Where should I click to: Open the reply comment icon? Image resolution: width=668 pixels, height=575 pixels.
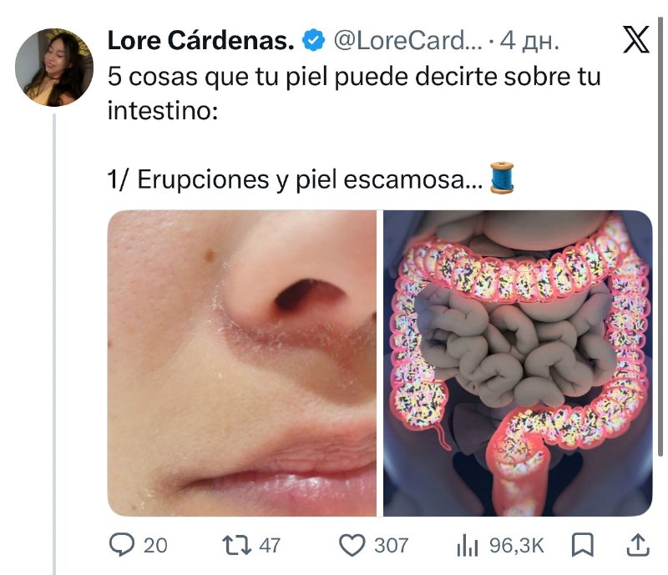(122, 545)
